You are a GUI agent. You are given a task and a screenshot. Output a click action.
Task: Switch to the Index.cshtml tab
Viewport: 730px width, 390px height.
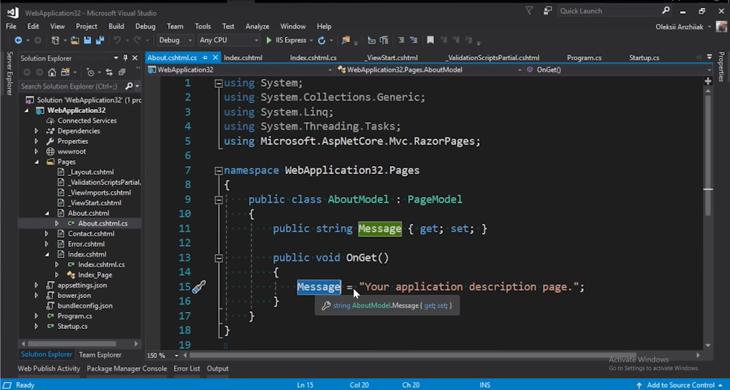tap(243, 58)
